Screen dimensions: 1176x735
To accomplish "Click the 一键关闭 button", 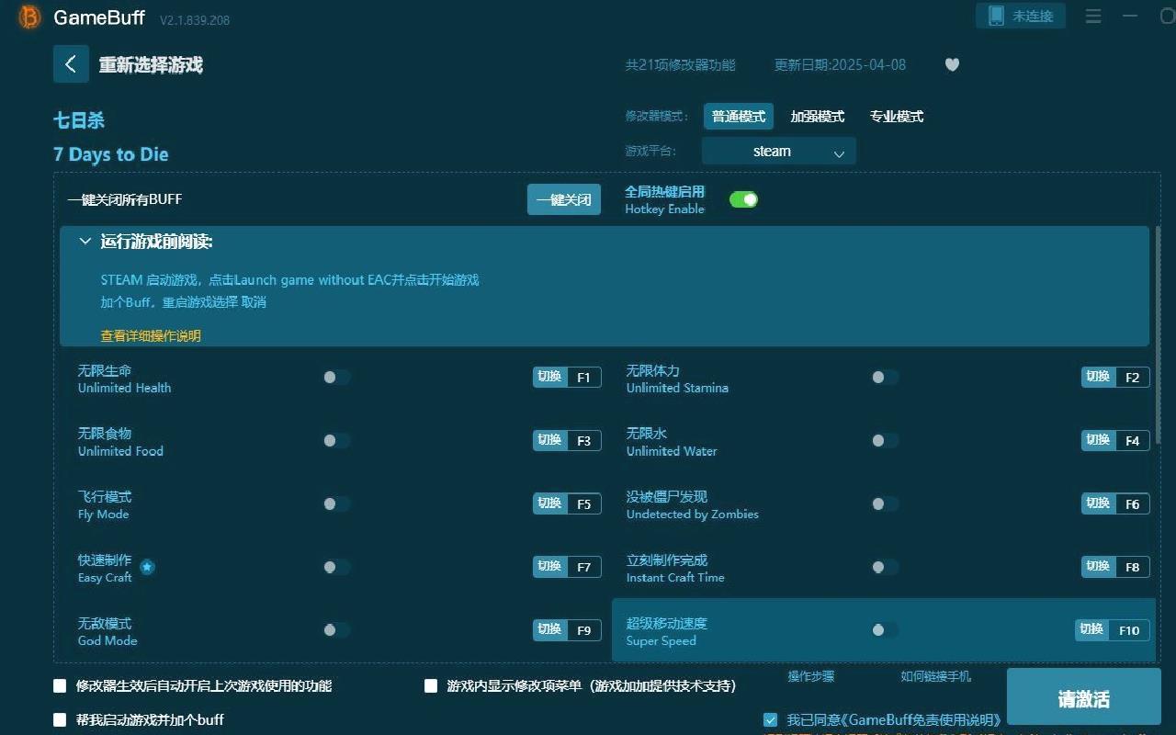I will tap(564, 199).
